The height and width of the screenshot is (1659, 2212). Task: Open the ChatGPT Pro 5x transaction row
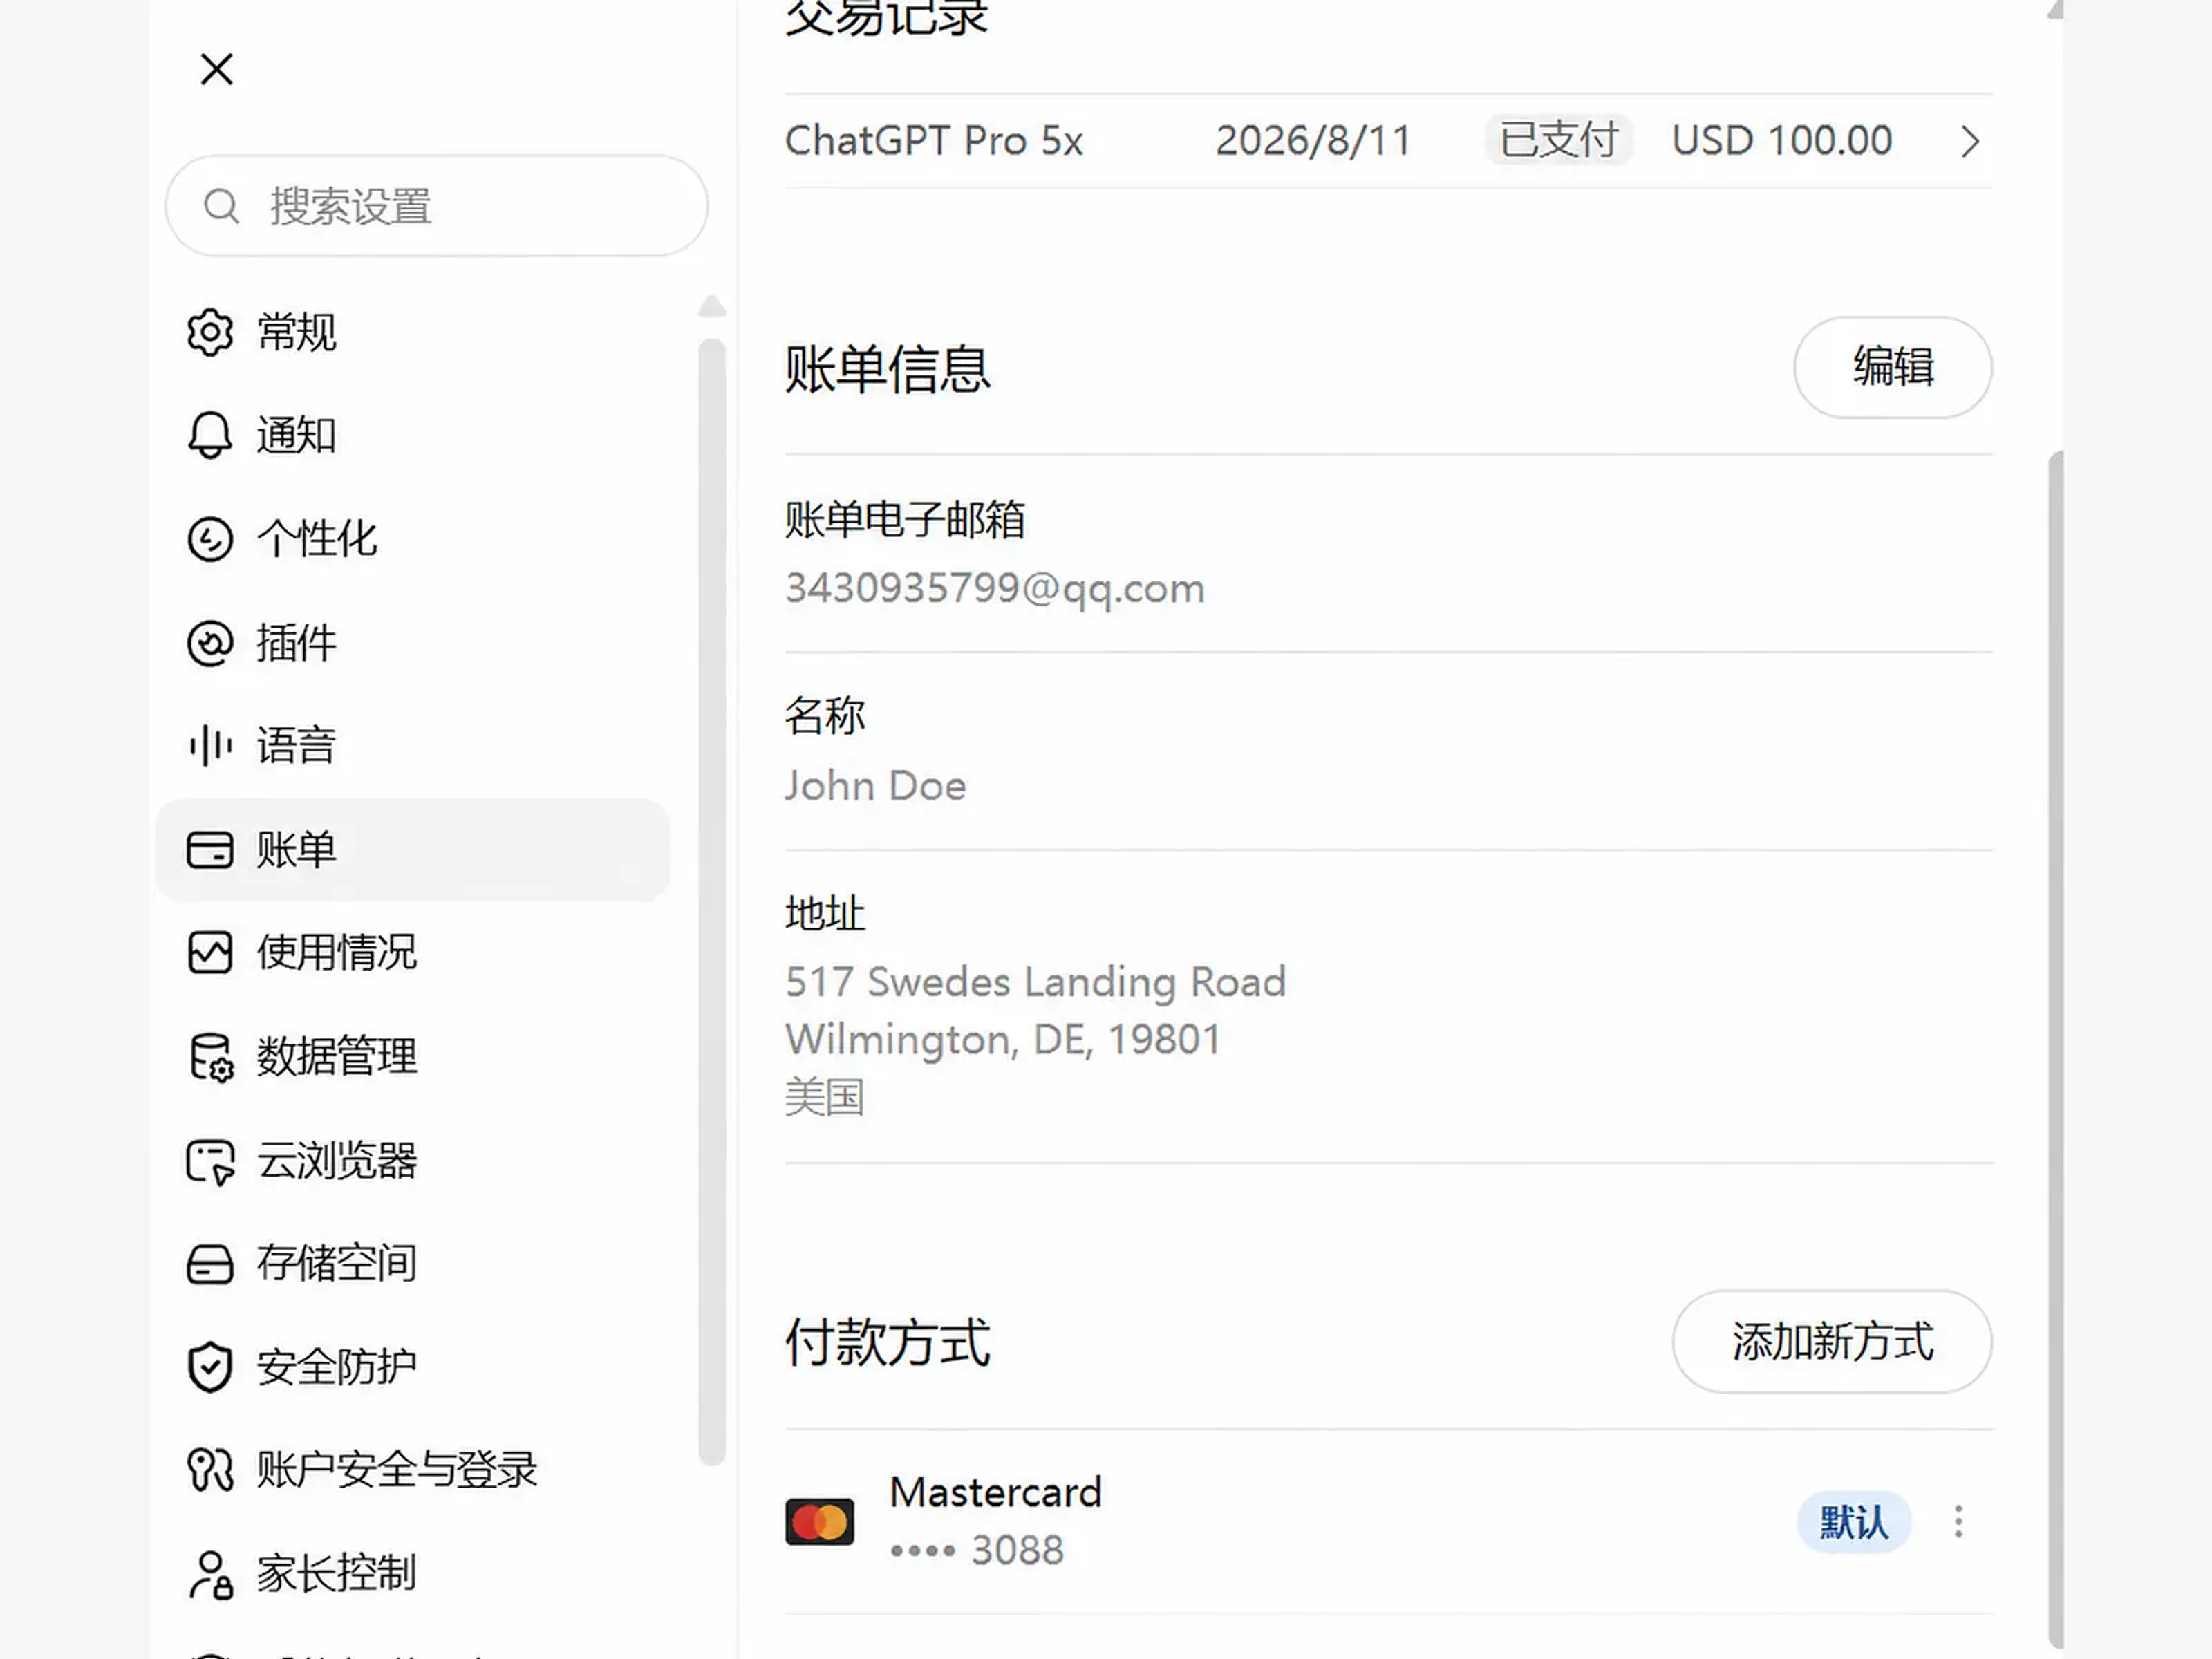pyautogui.click(x=1389, y=141)
